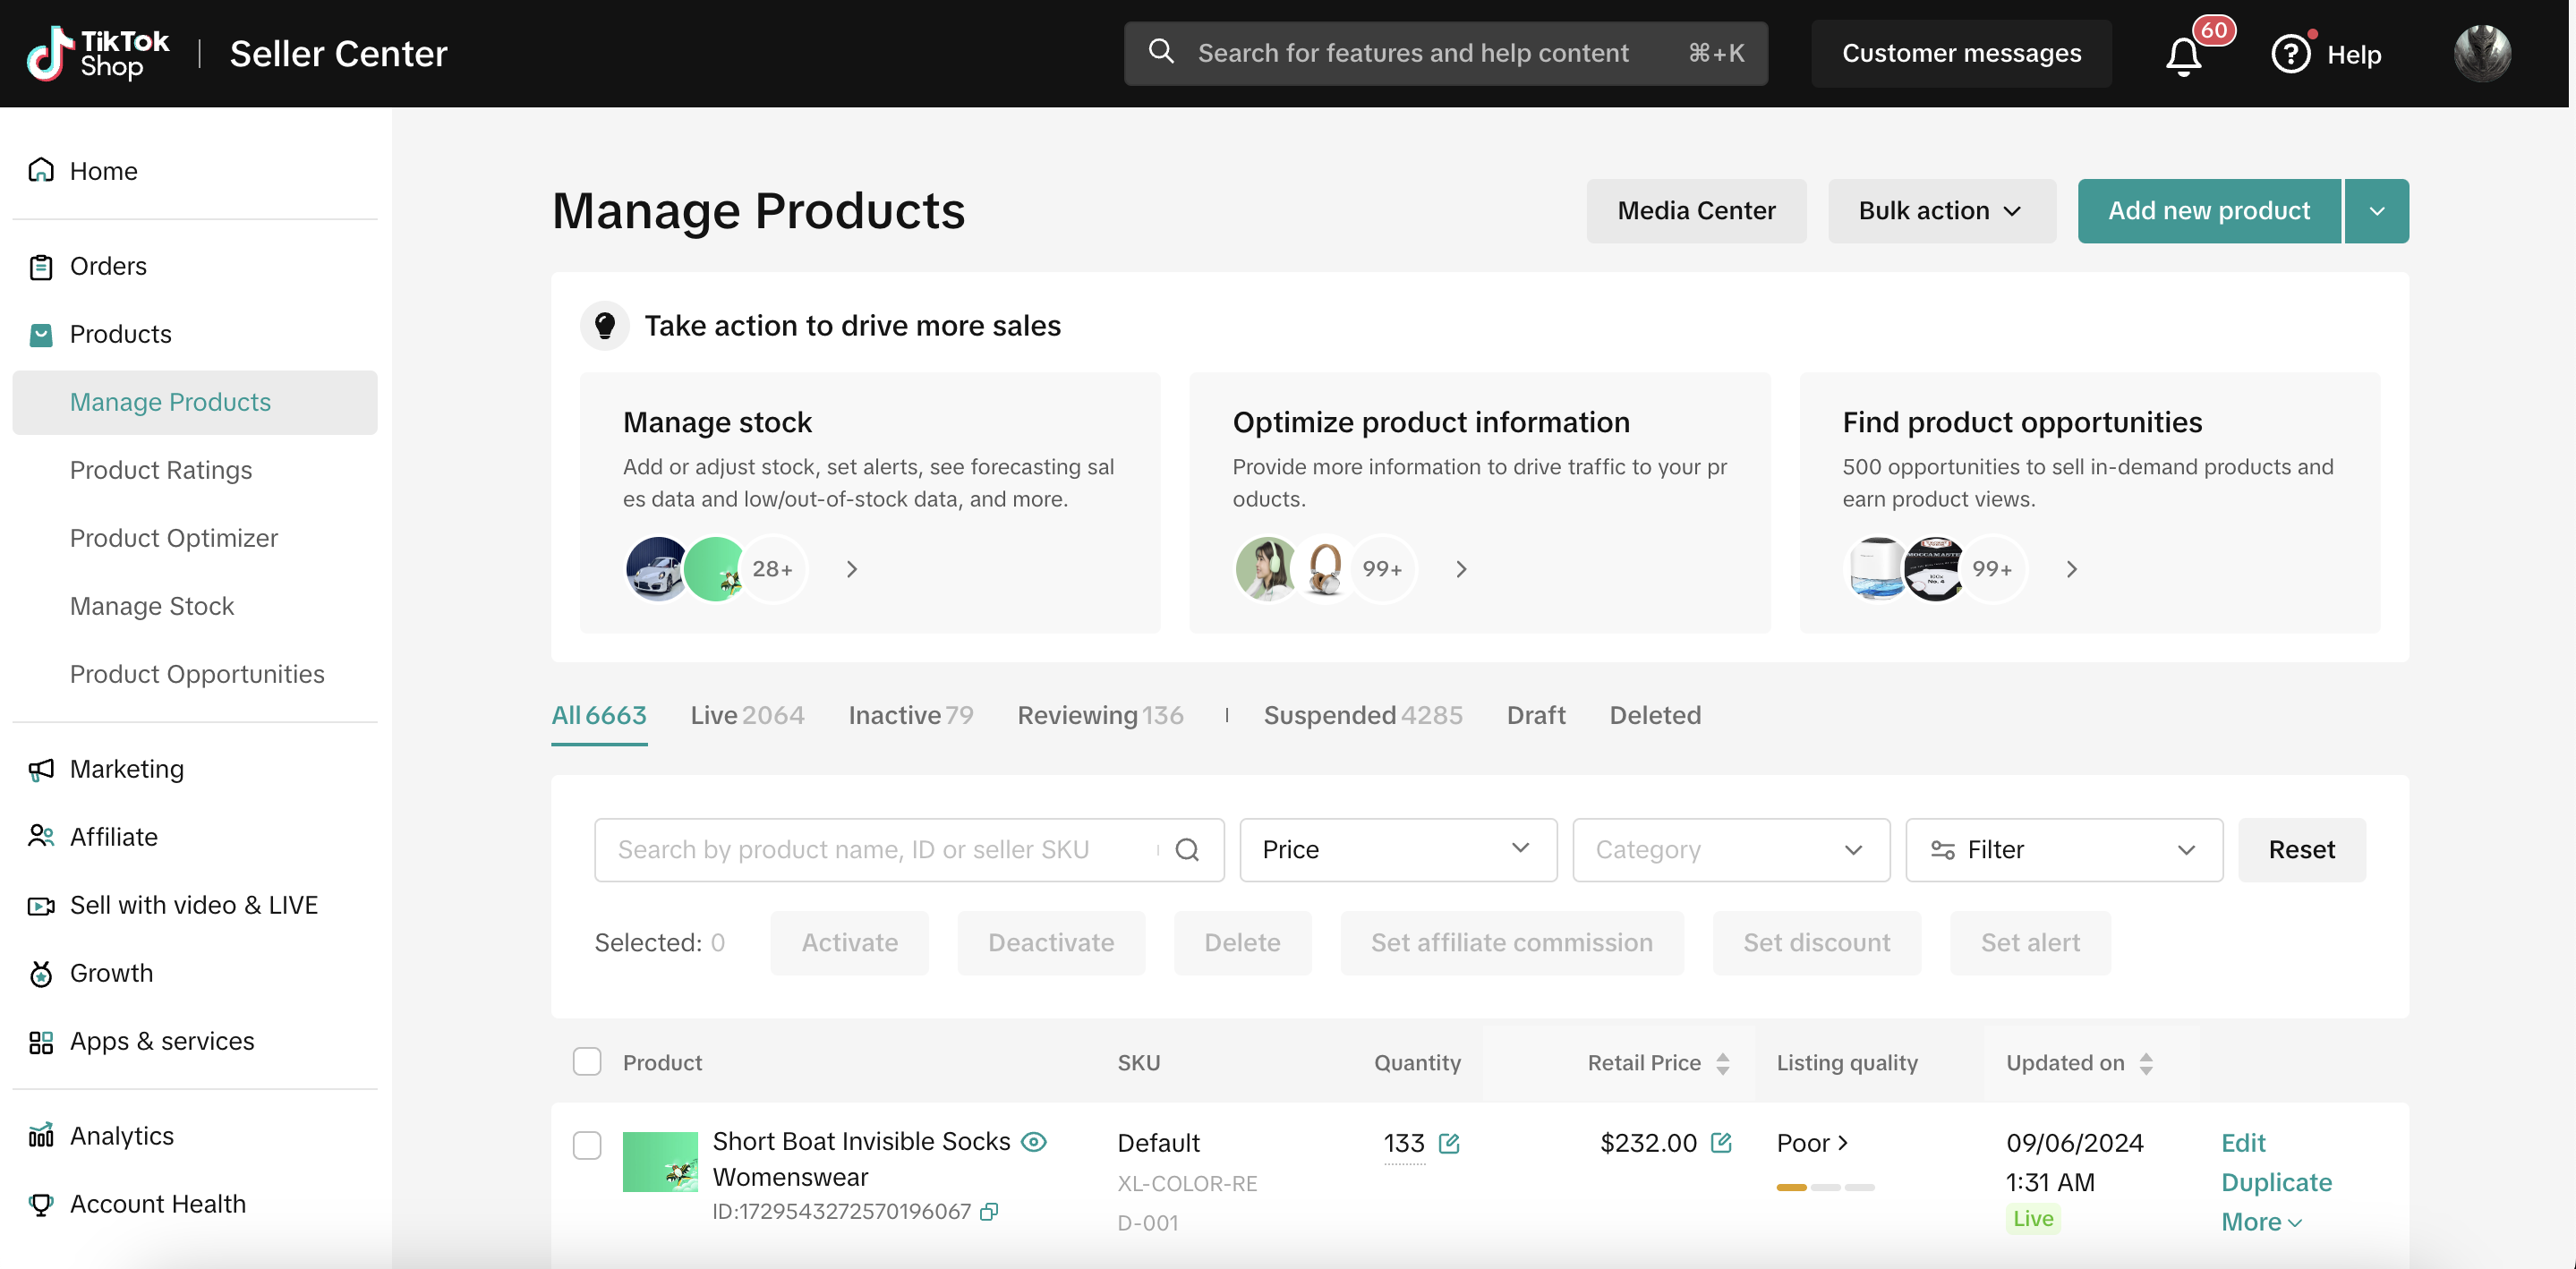Image resolution: width=2576 pixels, height=1269 pixels.
Task: Copy the product ID using copy icon
Action: click(989, 1211)
